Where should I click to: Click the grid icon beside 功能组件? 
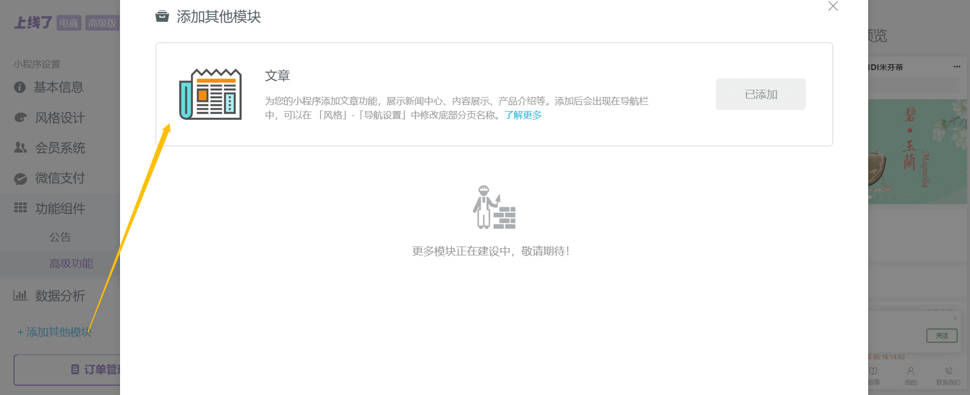(20, 208)
